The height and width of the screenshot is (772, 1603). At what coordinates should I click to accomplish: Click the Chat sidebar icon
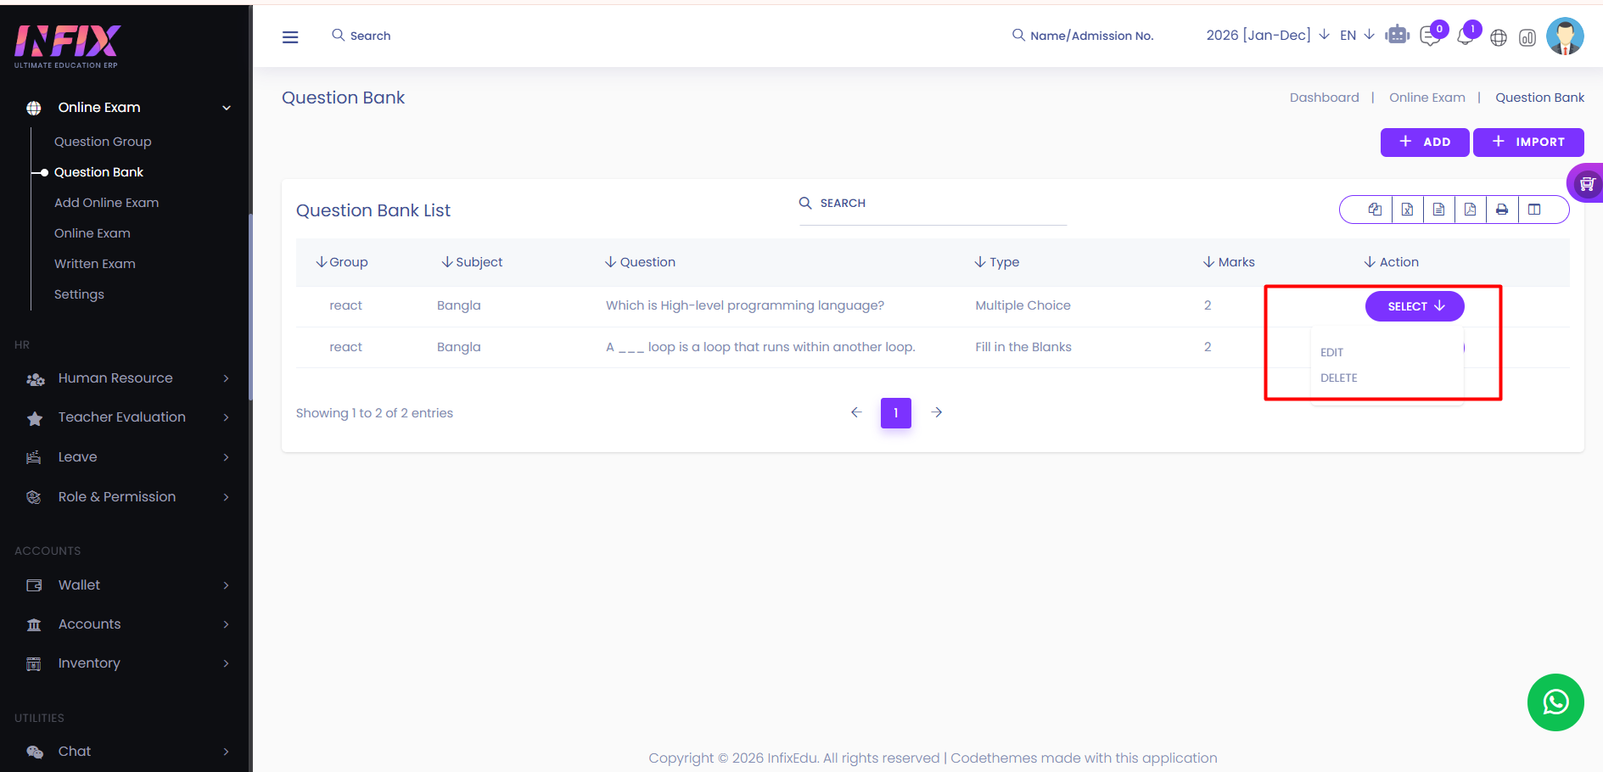[x=35, y=752]
